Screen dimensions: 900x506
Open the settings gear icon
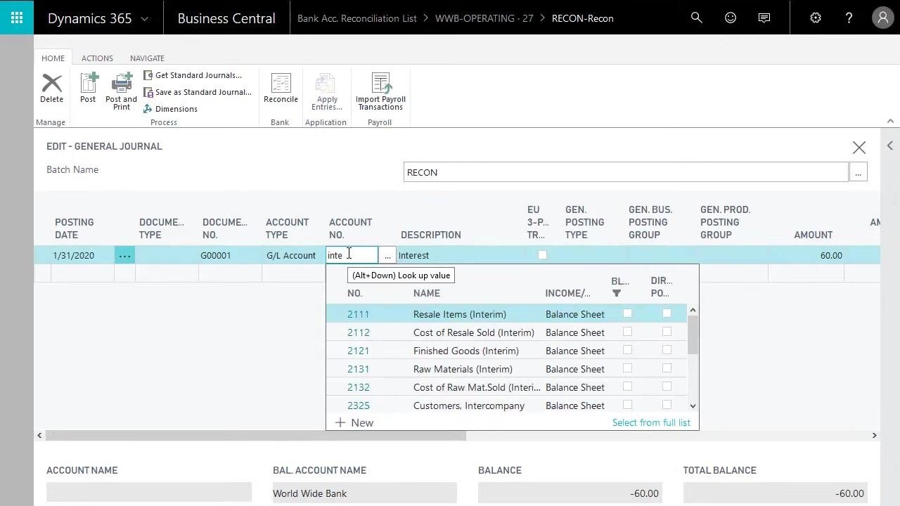816,18
